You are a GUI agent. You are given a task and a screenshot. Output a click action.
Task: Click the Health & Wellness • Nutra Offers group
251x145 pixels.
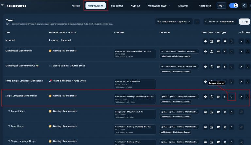point(69,81)
